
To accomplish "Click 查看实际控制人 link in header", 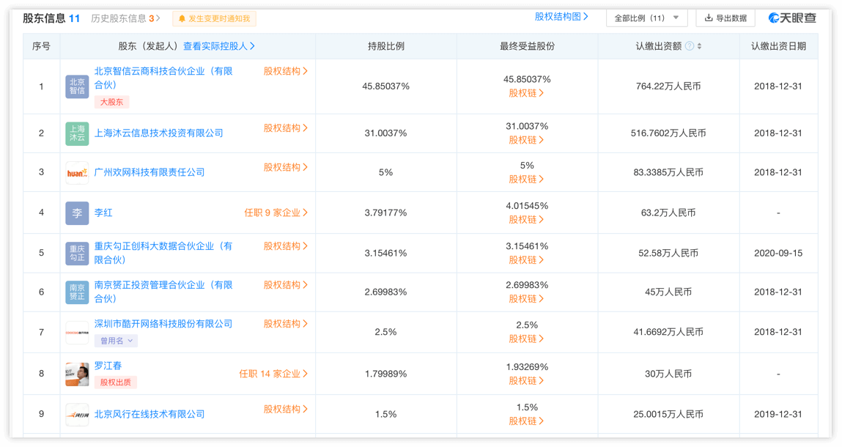I will (219, 46).
